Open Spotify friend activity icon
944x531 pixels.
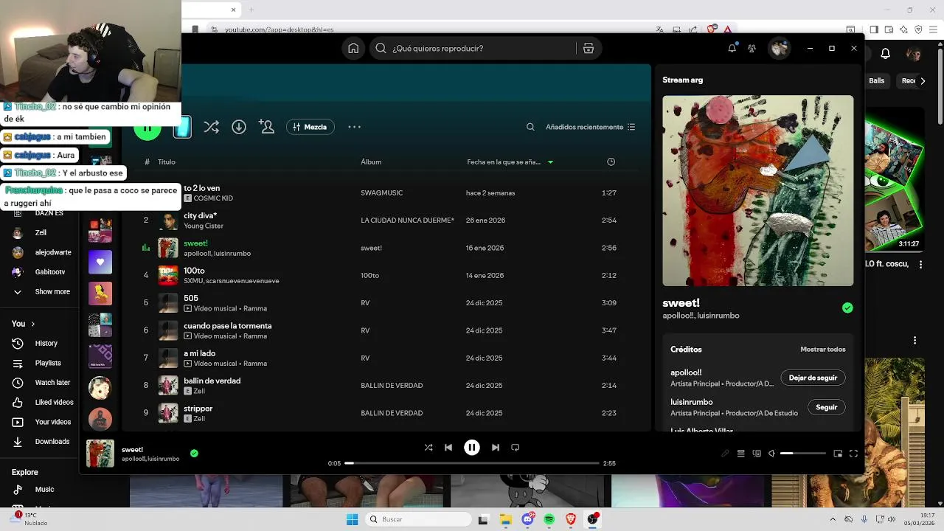[752, 48]
